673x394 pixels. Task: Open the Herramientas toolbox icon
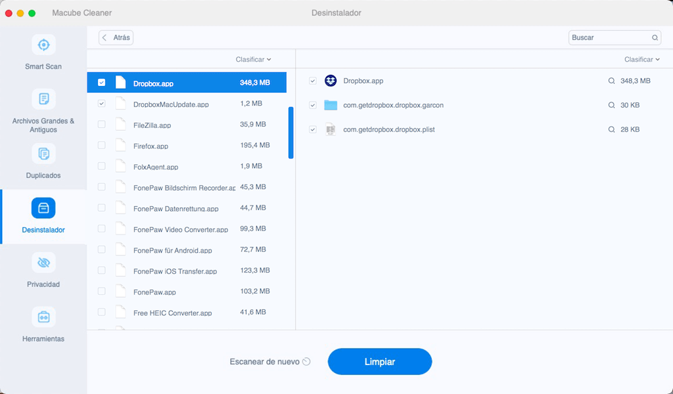tap(43, 317)
